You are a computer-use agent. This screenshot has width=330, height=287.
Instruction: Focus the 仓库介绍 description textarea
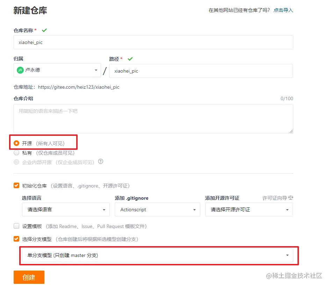[x=153, y=119]
